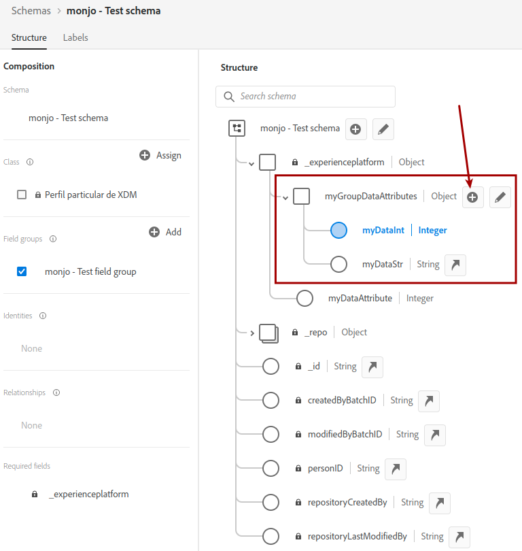Collapse the _experienceplatform object chevron
Viewport: 522px width, 551px height.
pyautogui.click(x=251, y=164)
